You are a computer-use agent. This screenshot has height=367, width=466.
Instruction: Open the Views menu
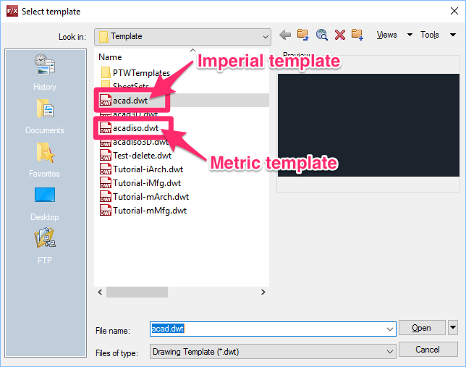coord(386,35)
